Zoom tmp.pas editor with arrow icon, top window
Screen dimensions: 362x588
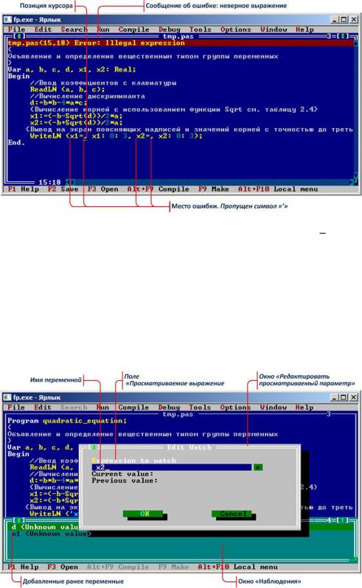(343, 36)
